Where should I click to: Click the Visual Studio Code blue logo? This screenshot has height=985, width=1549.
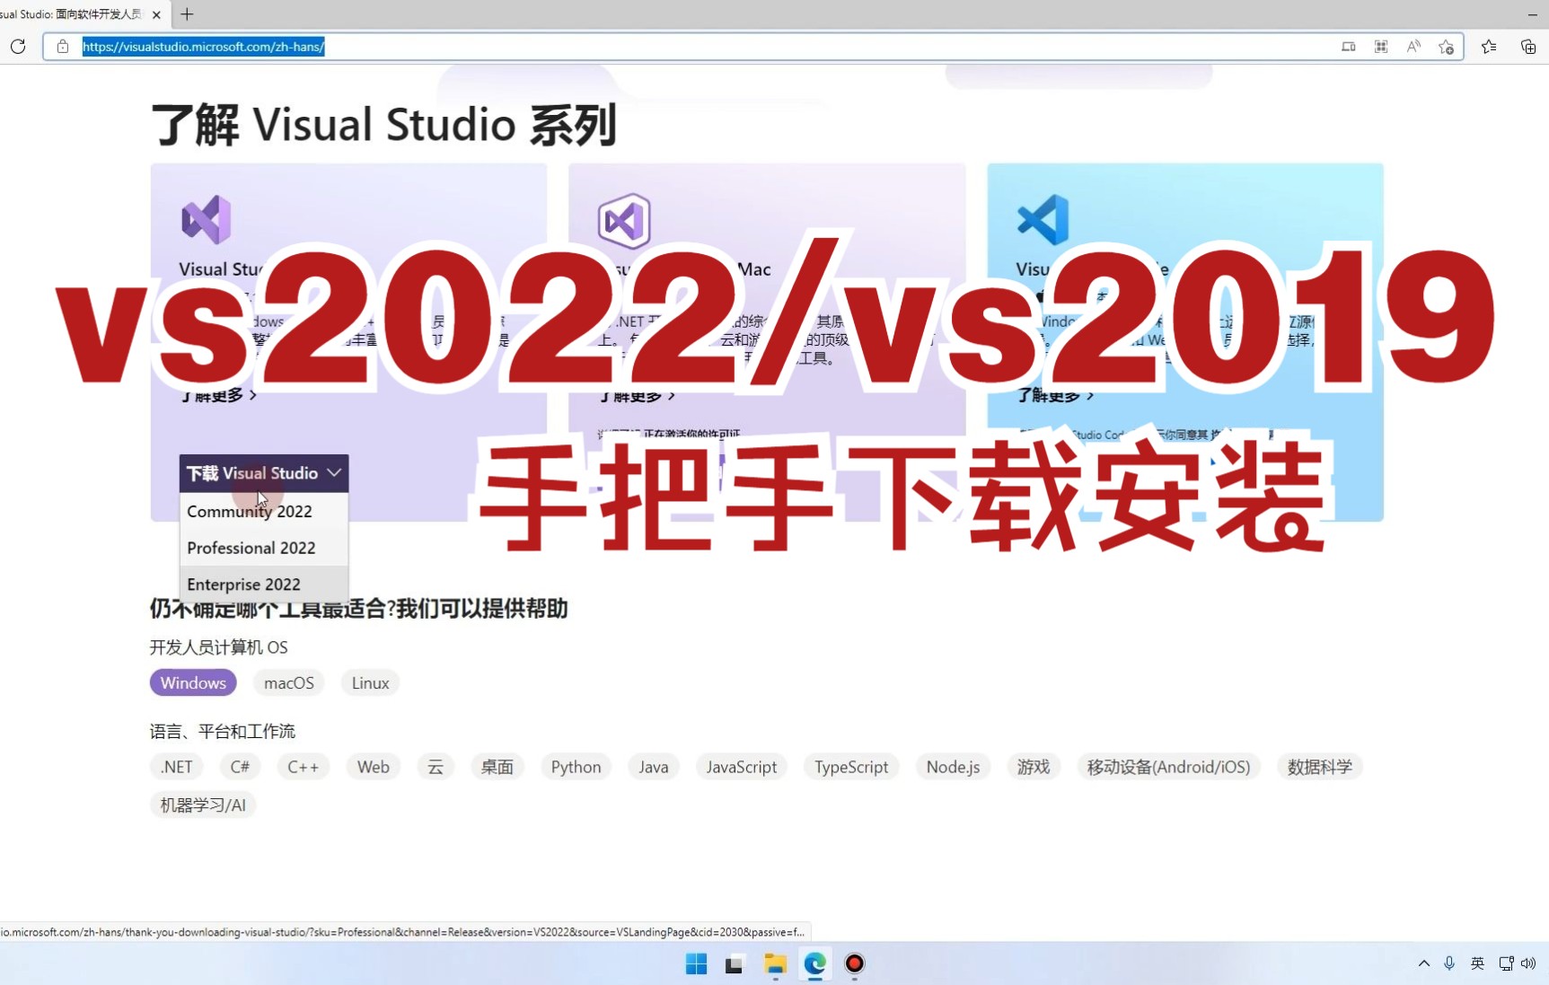(x=1043, y=220)
